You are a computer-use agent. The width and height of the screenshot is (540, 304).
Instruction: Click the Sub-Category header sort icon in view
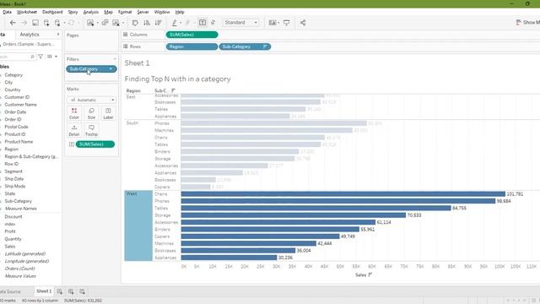173,90
